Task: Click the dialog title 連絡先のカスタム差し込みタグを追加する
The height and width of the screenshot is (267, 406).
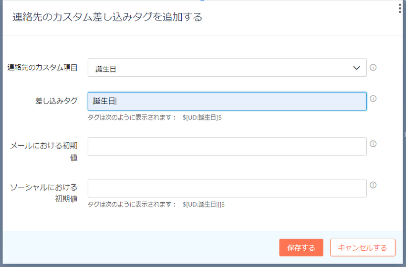Action: tap(107, 17)
